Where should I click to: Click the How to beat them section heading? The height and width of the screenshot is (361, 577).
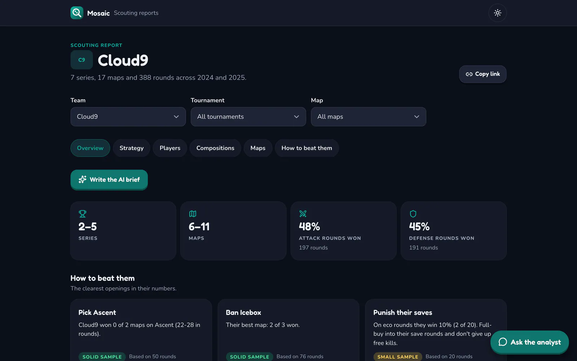pyautogui.click(x=102, y=278)
